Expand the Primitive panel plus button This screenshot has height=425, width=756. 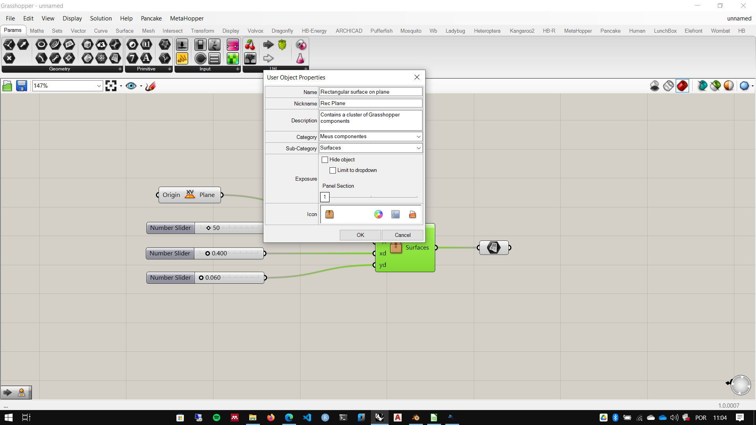coord(170,69)
